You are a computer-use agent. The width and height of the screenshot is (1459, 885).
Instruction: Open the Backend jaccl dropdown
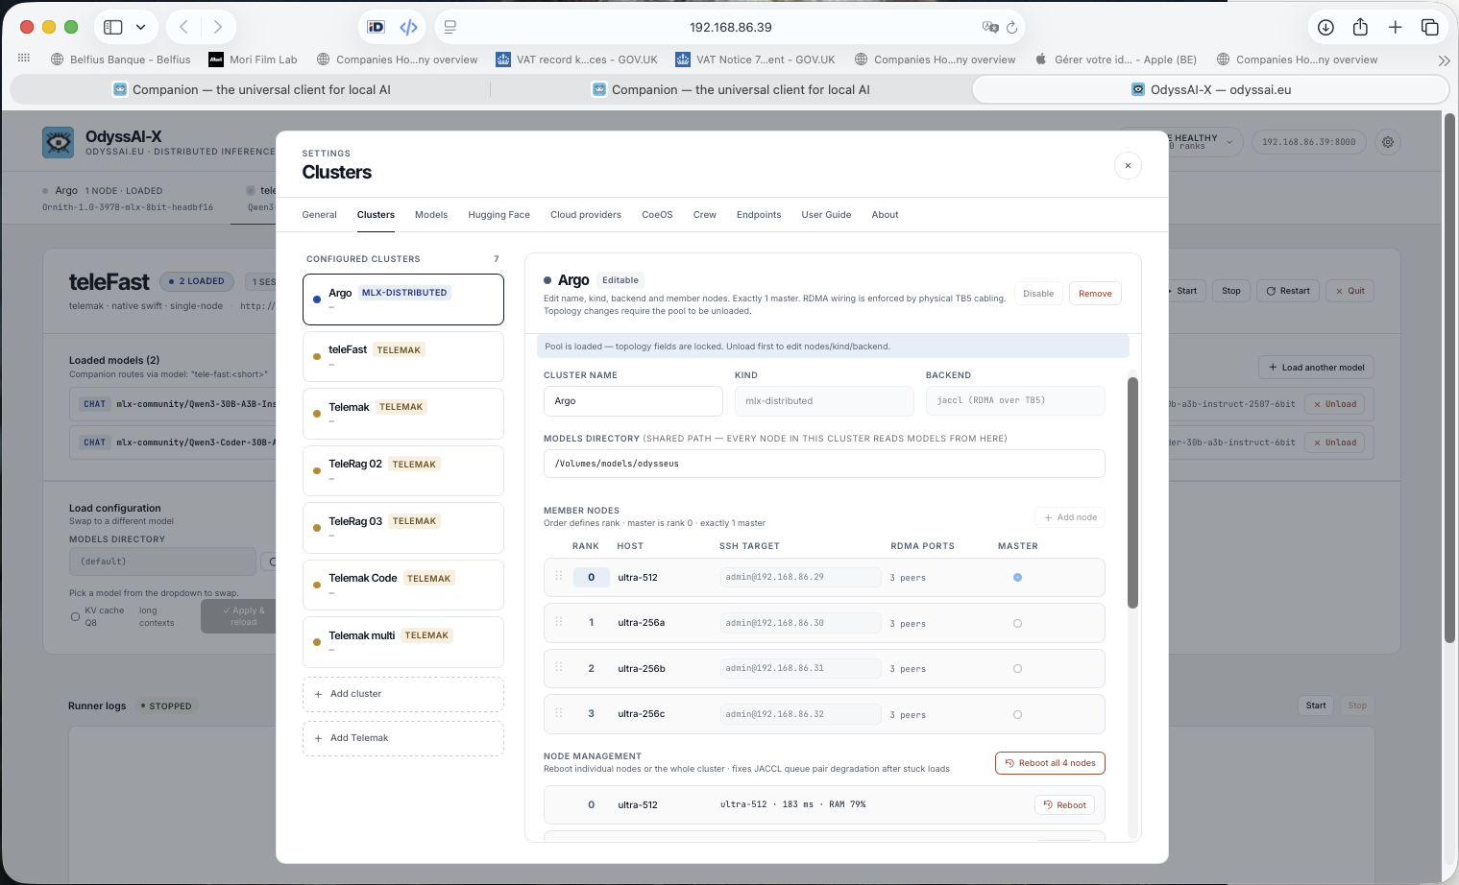(1015, 401)
